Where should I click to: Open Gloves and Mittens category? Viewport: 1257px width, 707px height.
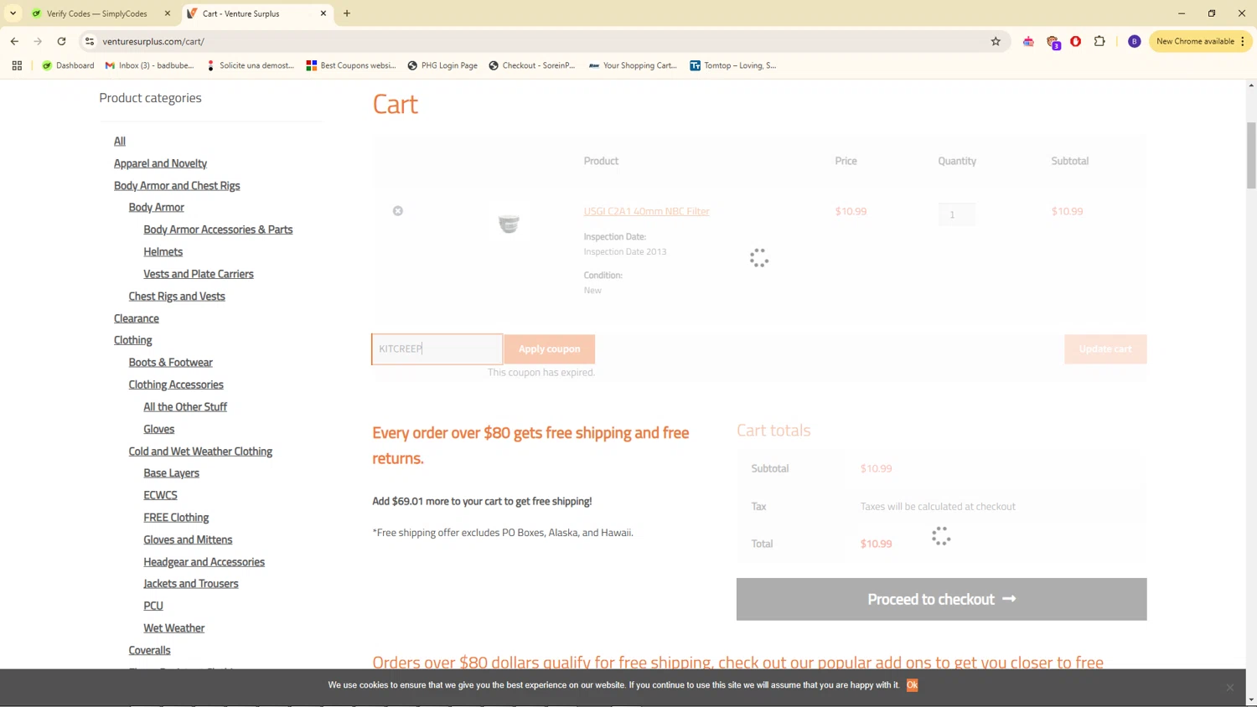click(188, 539)
